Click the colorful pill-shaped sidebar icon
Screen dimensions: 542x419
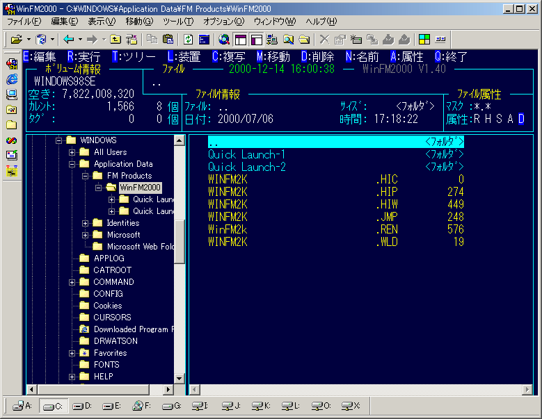coord(12,140)
